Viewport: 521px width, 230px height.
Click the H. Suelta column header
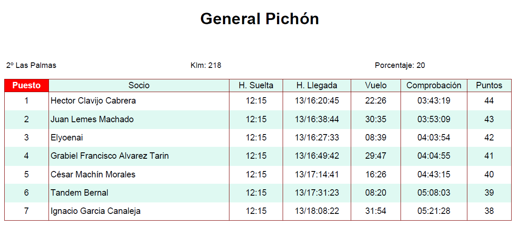click(256, 85)
